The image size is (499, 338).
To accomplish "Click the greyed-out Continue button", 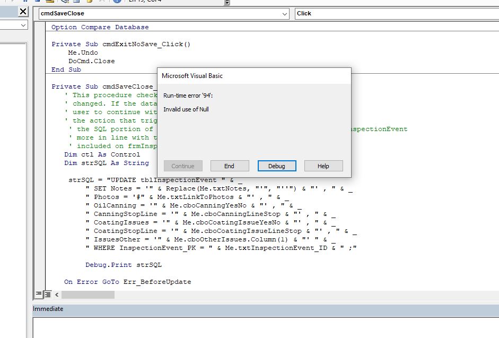I will [183, 166].
